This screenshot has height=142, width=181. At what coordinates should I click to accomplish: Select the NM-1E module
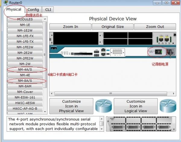click(x=25, y=25)
